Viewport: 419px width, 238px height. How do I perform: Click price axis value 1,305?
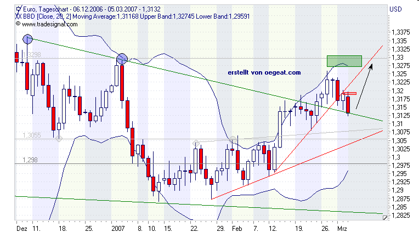tap(399, 141)
